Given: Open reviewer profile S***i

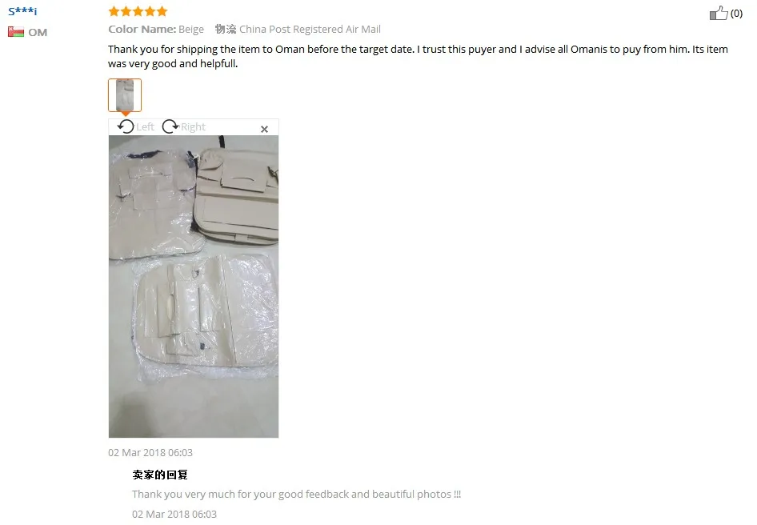Looking at the screenshot, I should point(22,11).
